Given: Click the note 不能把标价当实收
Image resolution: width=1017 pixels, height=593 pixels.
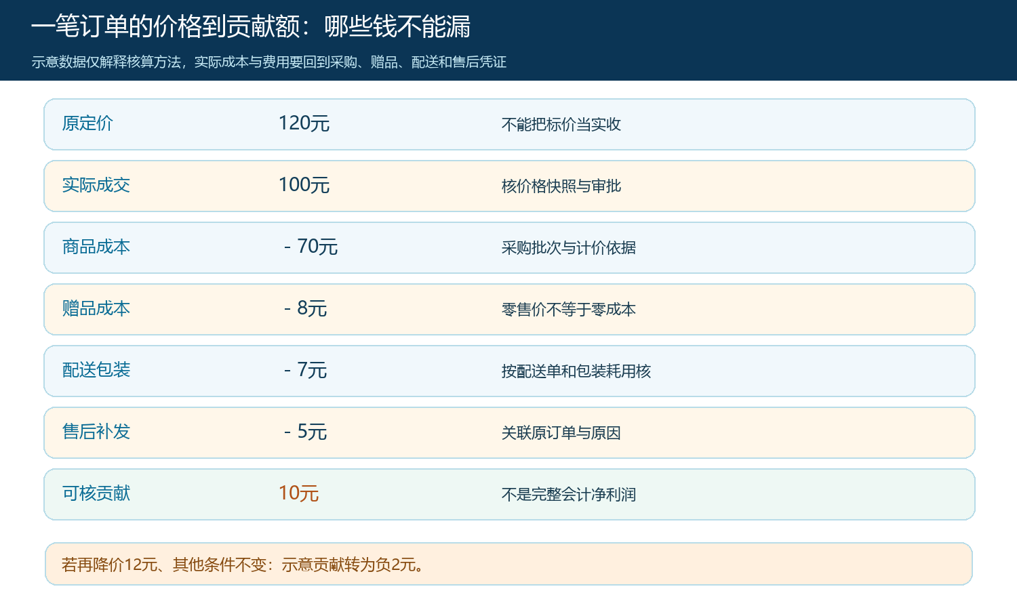Looking at the screenshot, I should click(x=561, y=125).
